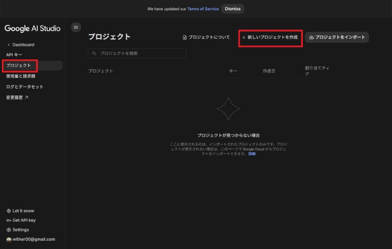
Task: Open the wither00@gmail.com account avatar
Action: click(x=9, y=239)
